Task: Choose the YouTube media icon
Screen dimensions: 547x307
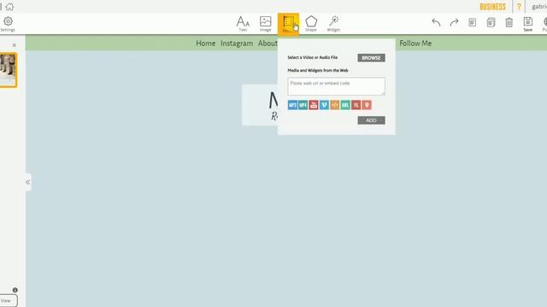Action: [314, 105]
